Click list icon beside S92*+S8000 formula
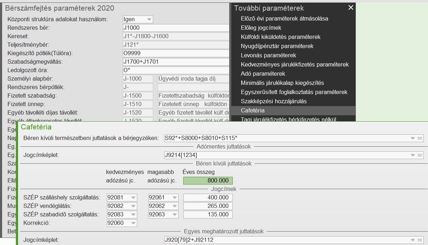Screen dimensions: 428x245 pyautogui.click(x=420, y=138)
